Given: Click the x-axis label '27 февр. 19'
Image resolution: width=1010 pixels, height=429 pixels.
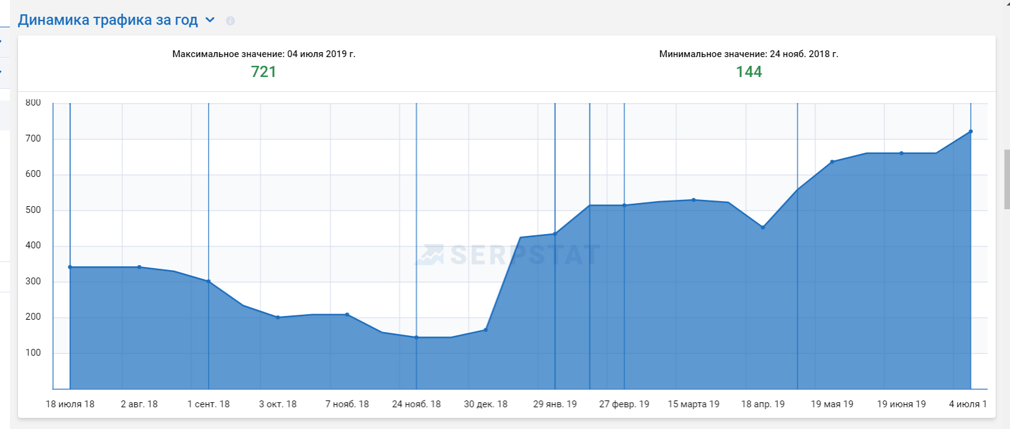Looking at the screenshot, I should pos(624,404).
